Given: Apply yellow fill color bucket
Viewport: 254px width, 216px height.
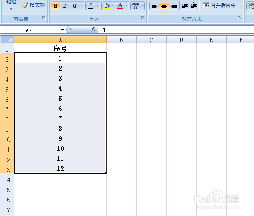Looking at the screenshot, I should tap(106, 6).
